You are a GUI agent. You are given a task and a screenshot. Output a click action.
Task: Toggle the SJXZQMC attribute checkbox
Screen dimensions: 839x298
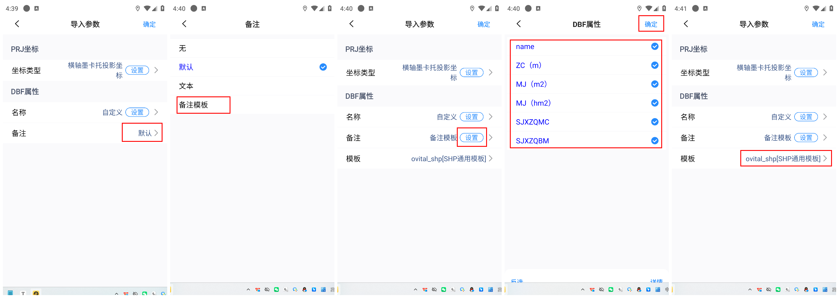pos(655,122)
